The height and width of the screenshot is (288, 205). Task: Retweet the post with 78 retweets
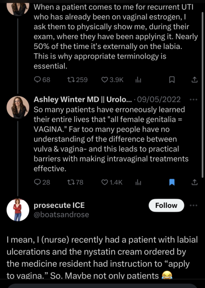click(75, 182)
